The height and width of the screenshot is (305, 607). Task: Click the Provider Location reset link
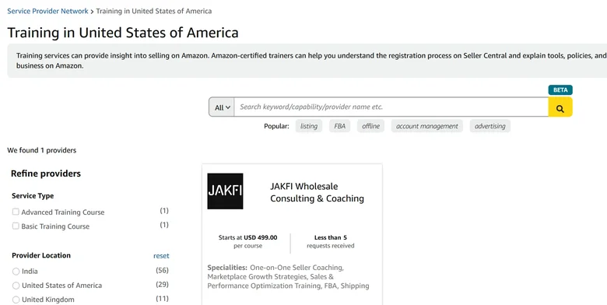[161, 256]
